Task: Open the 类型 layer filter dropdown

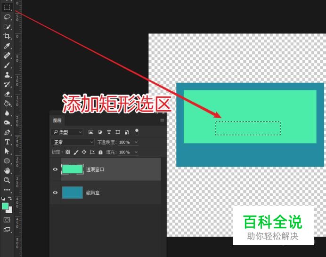Action: click(67, 132)
